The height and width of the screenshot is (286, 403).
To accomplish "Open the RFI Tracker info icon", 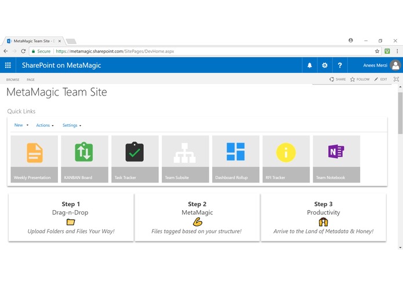I will (286, 152).
